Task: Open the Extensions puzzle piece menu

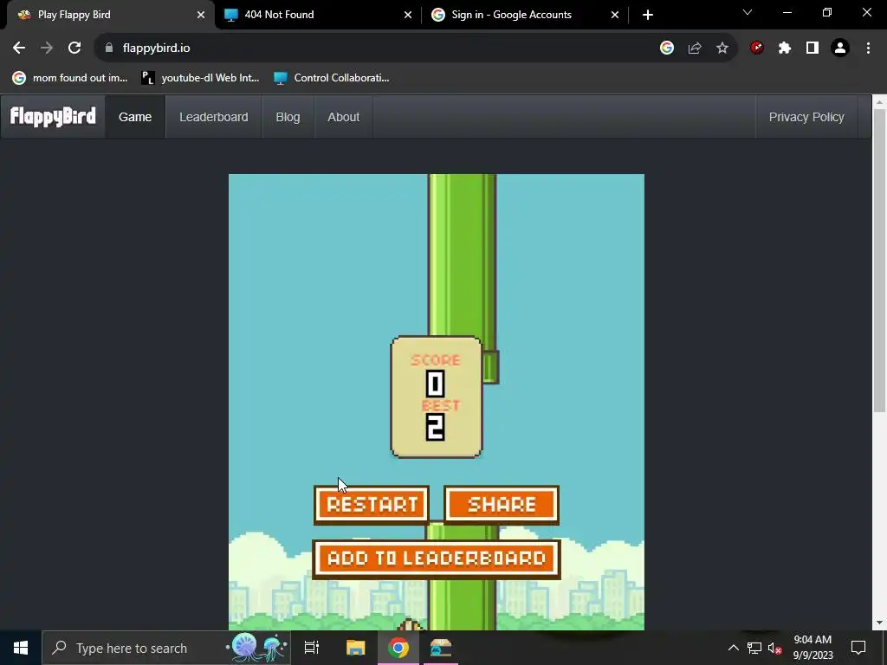Action: (785, 48)
